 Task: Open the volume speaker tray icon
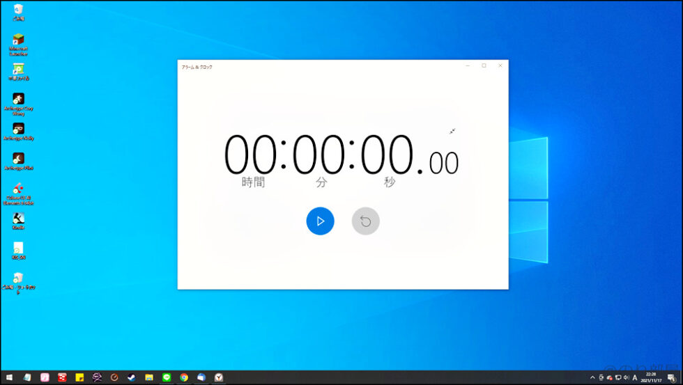pos(626,377)
